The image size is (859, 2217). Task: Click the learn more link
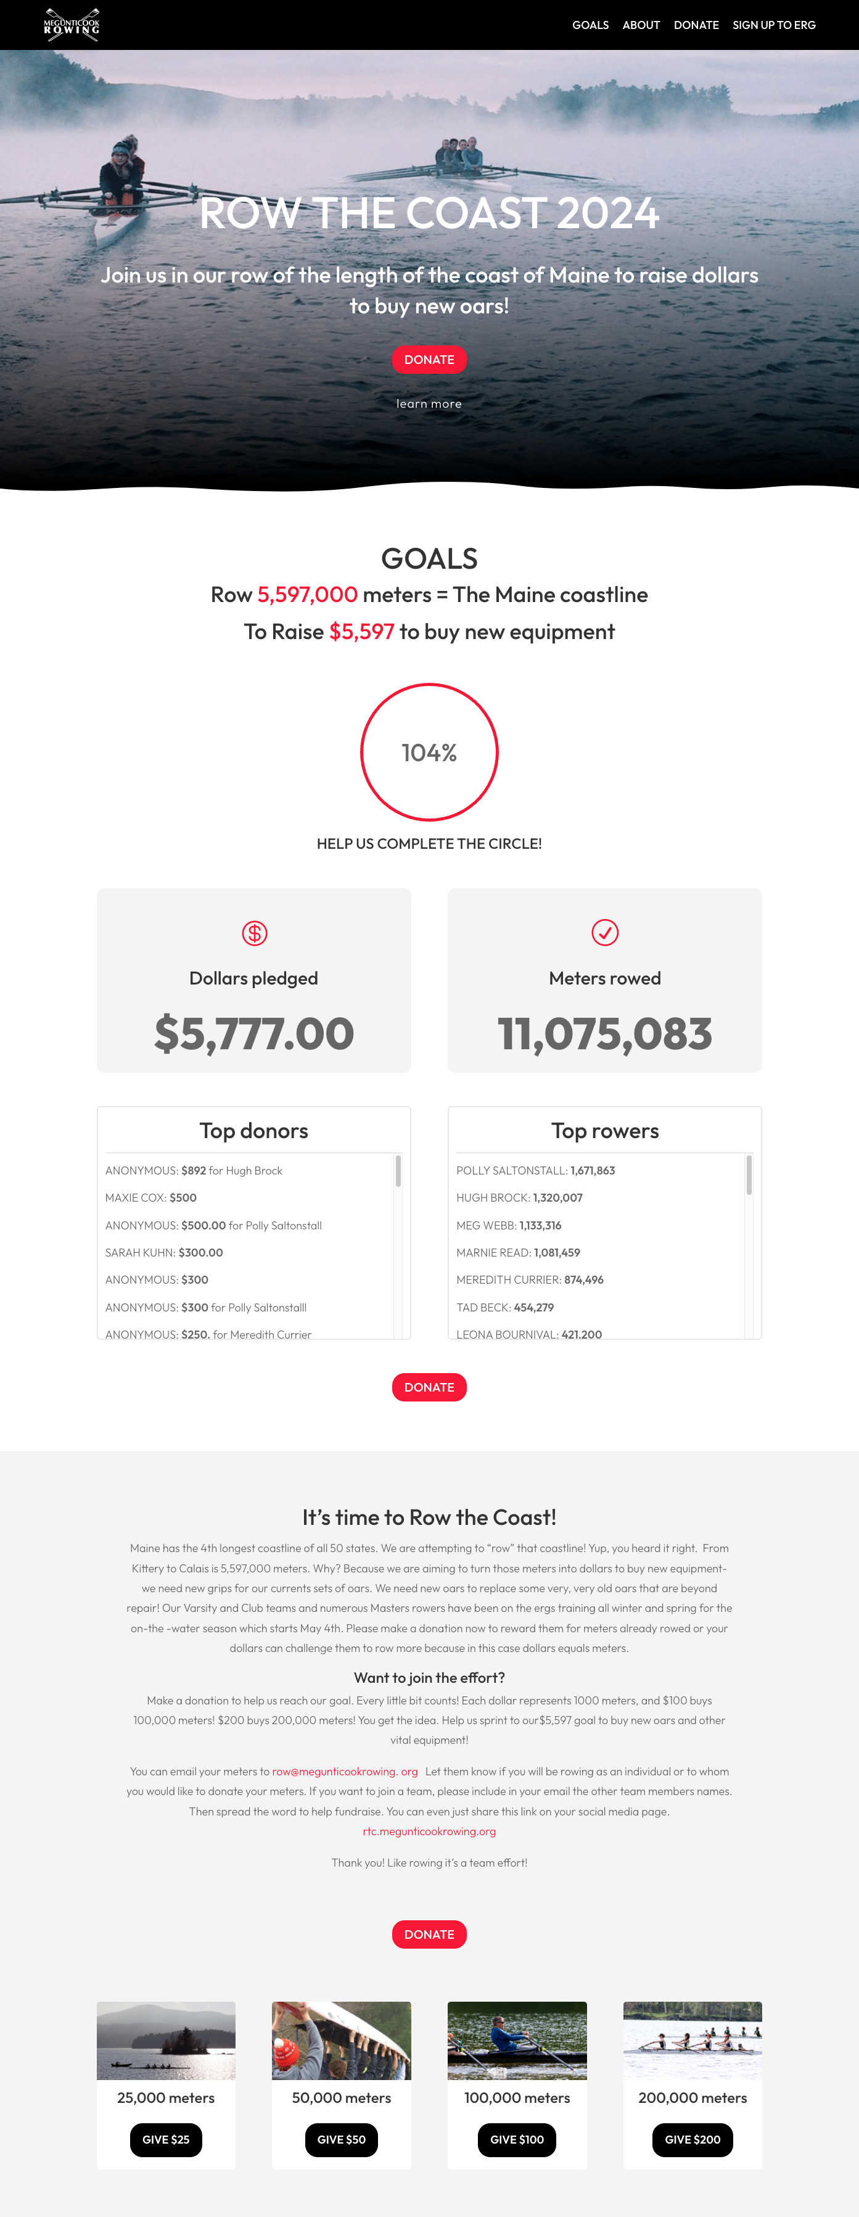pos(429,403)
